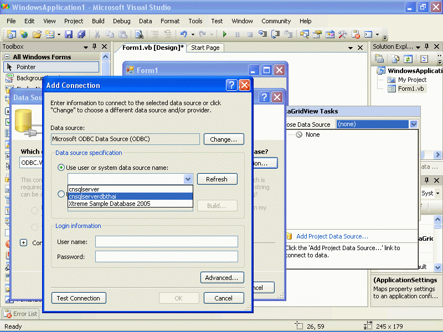This screenshot has width=443, height=332.
Task: Click the Add Project Data Source link
Action: [x=332, y=236]
